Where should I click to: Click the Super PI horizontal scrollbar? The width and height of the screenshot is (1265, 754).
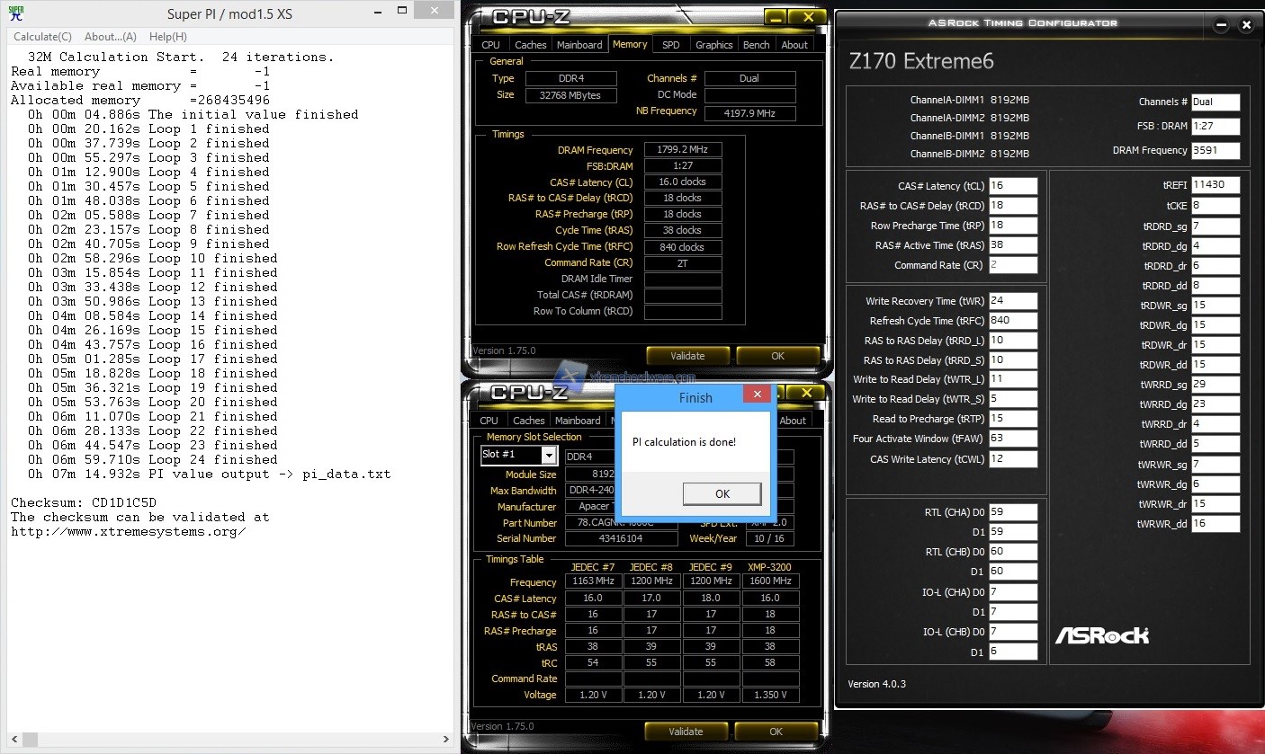pos(225,740)
